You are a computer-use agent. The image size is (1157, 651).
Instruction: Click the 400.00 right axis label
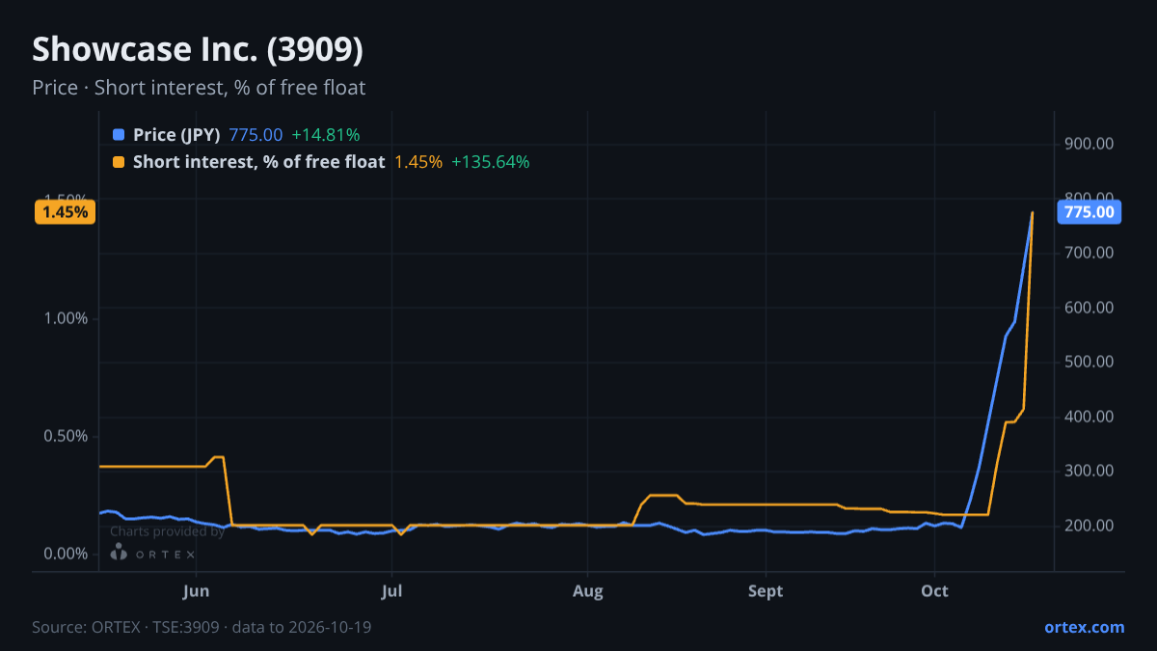pos(1090,417)
